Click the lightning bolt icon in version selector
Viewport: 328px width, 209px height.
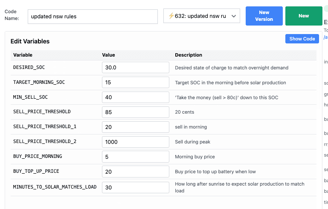(x=171, y=16)
